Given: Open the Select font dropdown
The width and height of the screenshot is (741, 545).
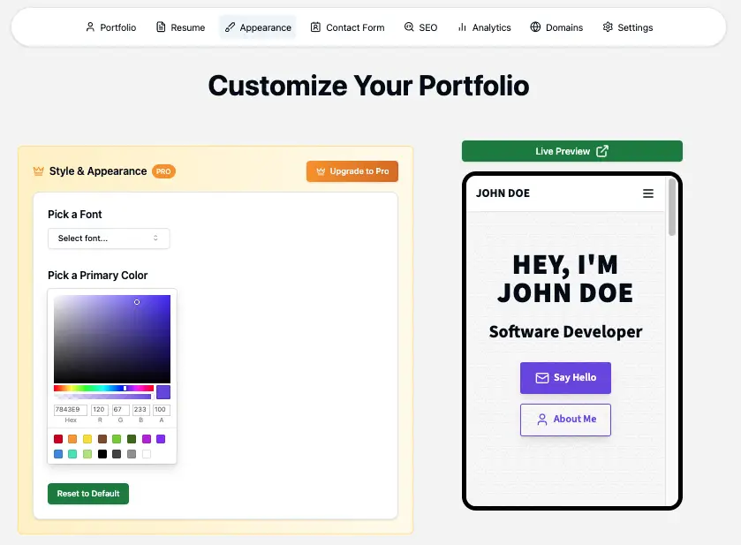Looking at the screenshot, I should pyautogui.click(x=109, y=238).
